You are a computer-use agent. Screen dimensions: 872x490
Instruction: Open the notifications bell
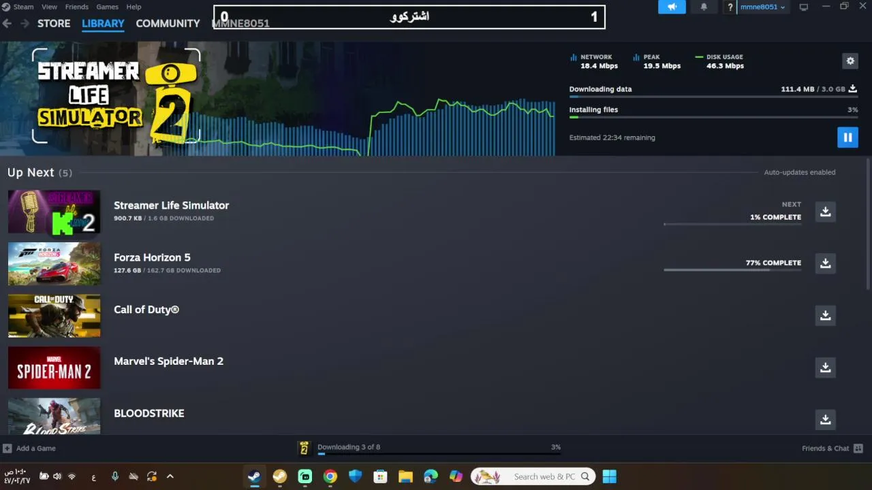pos(704,7)
